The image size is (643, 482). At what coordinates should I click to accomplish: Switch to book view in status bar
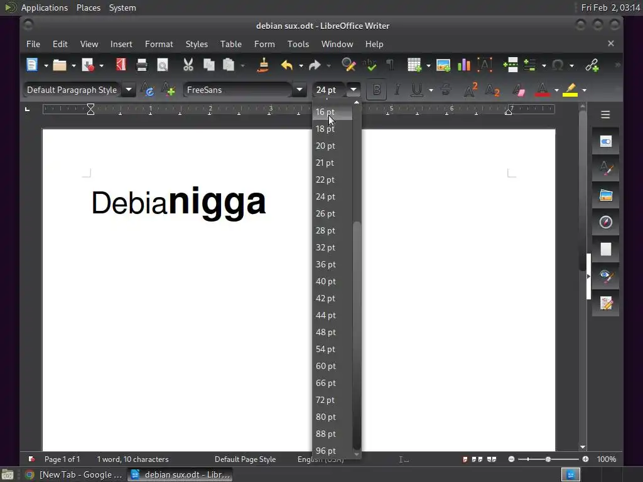coord(491,459)
